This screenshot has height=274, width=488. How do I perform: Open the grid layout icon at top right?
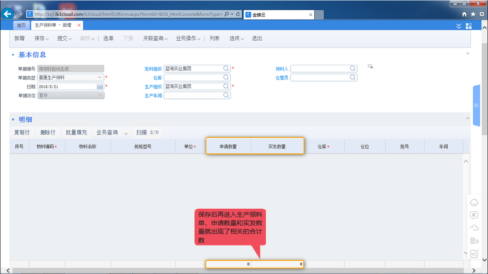point(469,26)
